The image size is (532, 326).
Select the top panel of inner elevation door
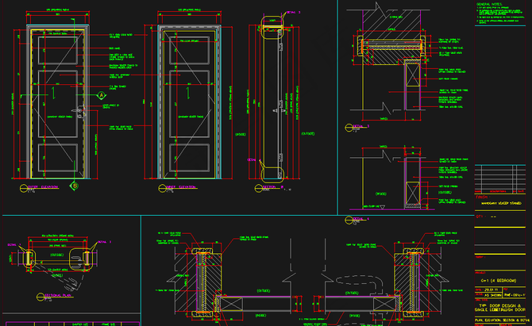pyautogui.click(x=189, y=51)
